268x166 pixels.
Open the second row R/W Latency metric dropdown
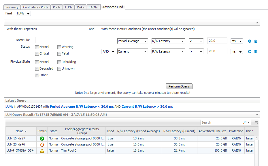168,51
